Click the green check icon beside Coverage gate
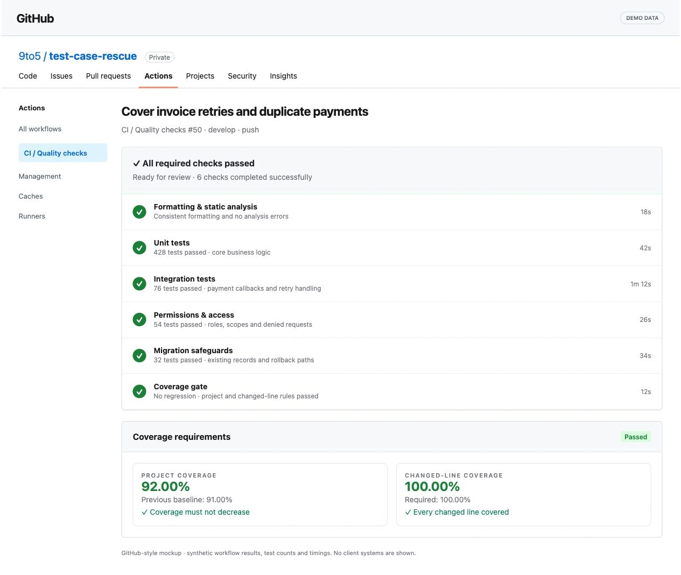 (139, 391)
